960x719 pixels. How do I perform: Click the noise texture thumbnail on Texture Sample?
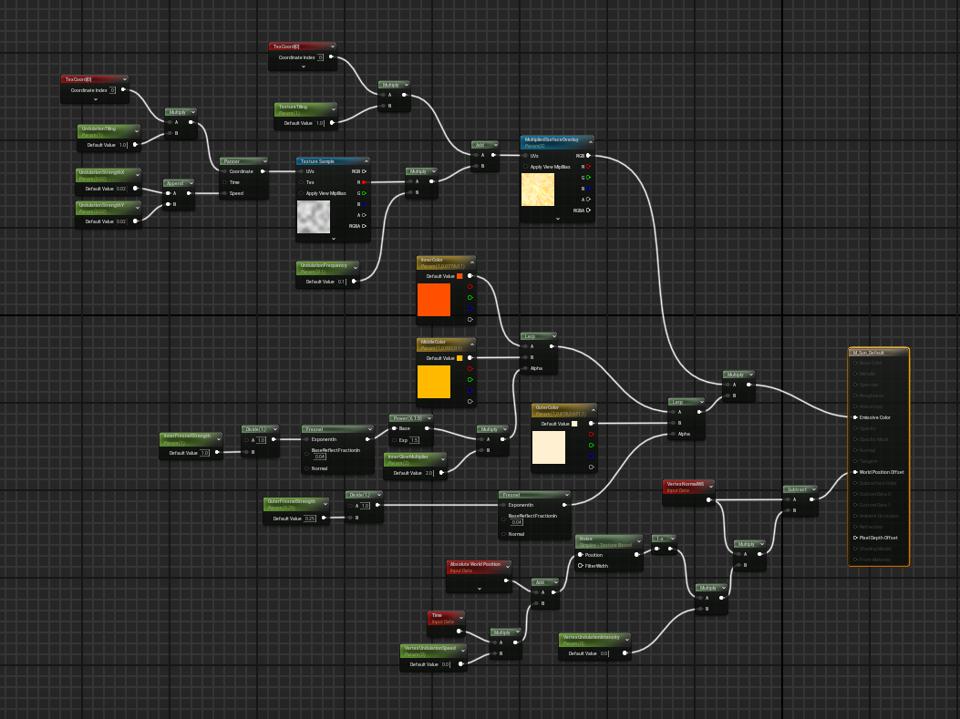click(314, 217)
